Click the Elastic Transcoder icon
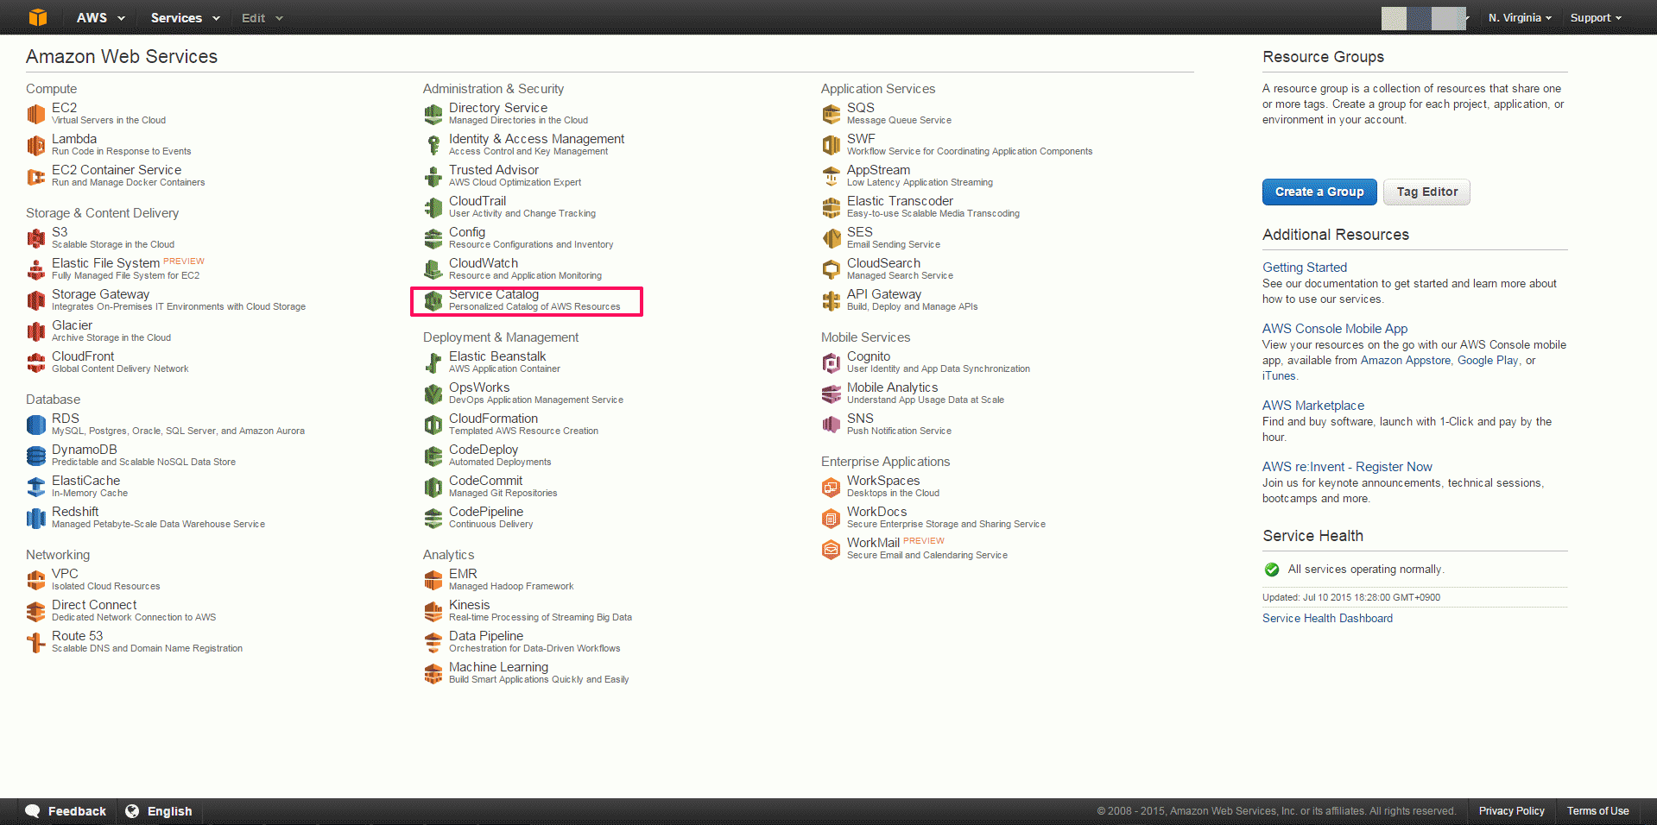 coord(832,207)
